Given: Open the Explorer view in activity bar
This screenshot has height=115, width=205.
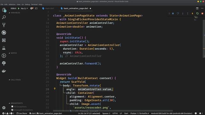Looking at the screenshot, I should coord(4,10).
